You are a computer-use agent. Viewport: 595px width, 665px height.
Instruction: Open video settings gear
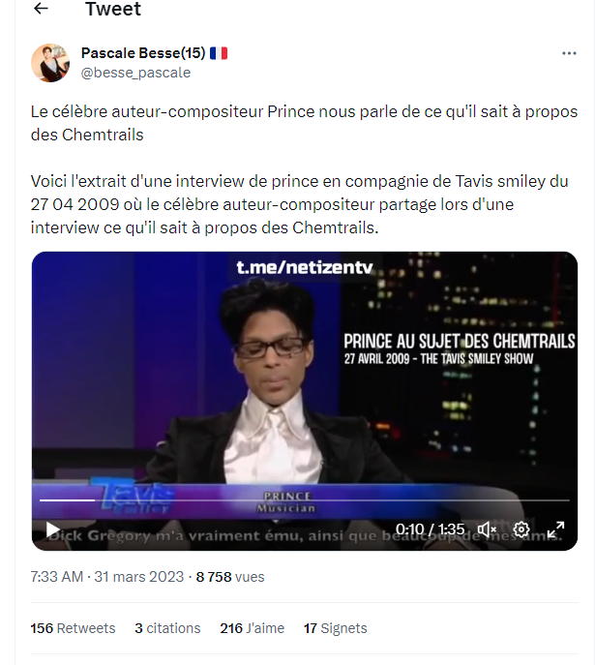tap(521, 529)
